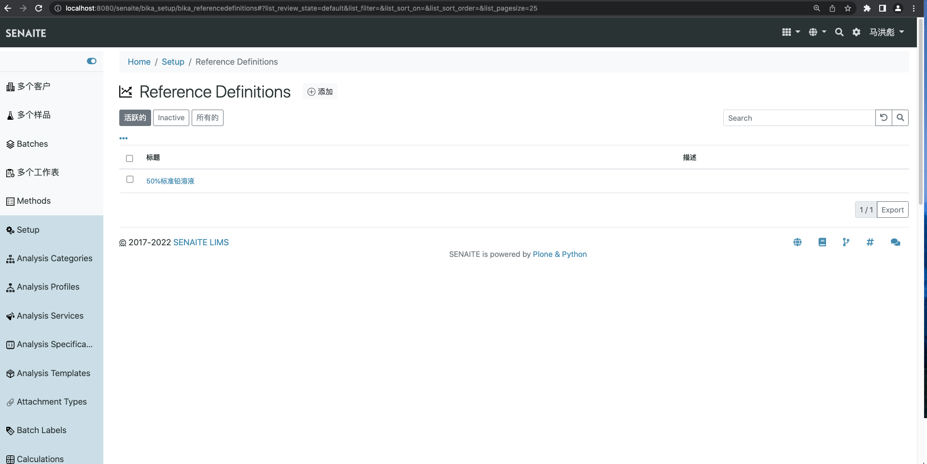Open Batch Labels in sidebar
This screenshot has width=927, height=464.
[x=36, y=430]
